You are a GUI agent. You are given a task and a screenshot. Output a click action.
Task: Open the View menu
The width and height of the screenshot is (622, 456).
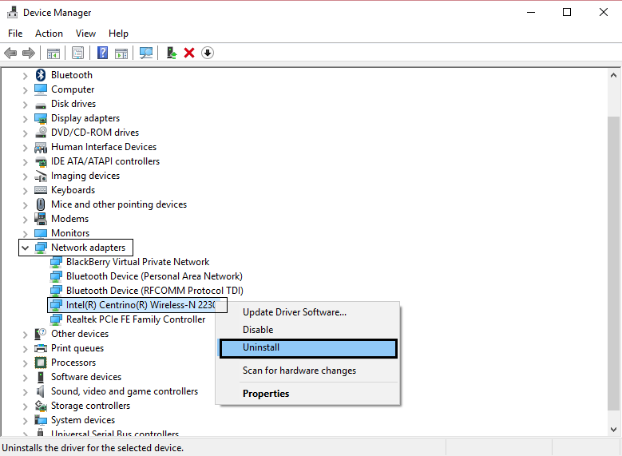(85, 34)
